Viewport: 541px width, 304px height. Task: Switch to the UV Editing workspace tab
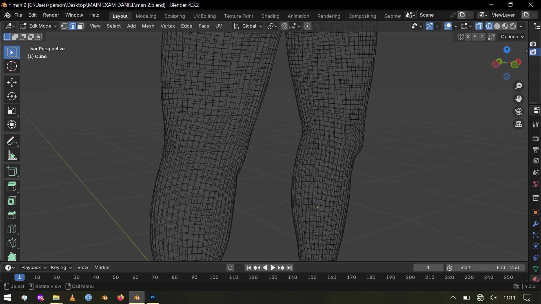[x=204, y=16]
